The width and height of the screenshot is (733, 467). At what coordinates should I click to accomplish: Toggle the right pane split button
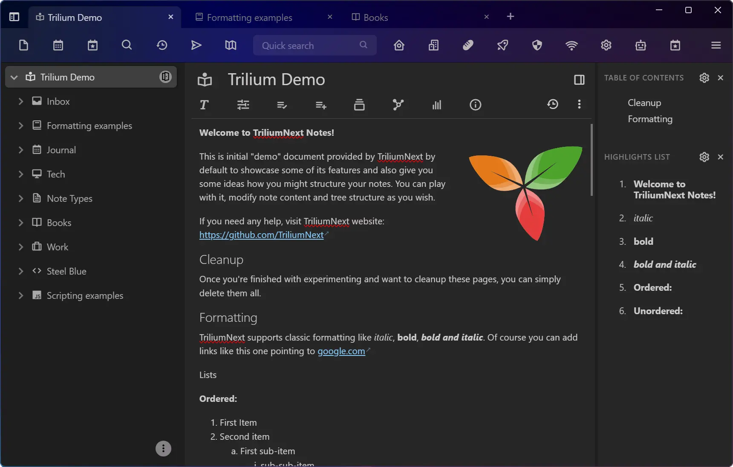(579, 80)
